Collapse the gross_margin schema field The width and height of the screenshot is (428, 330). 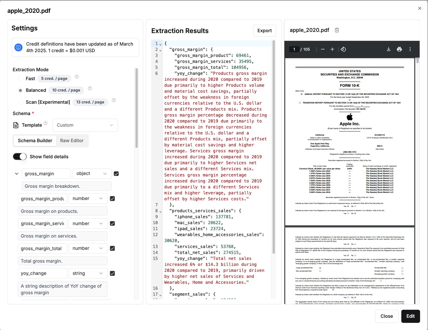(x=17, y=173)
